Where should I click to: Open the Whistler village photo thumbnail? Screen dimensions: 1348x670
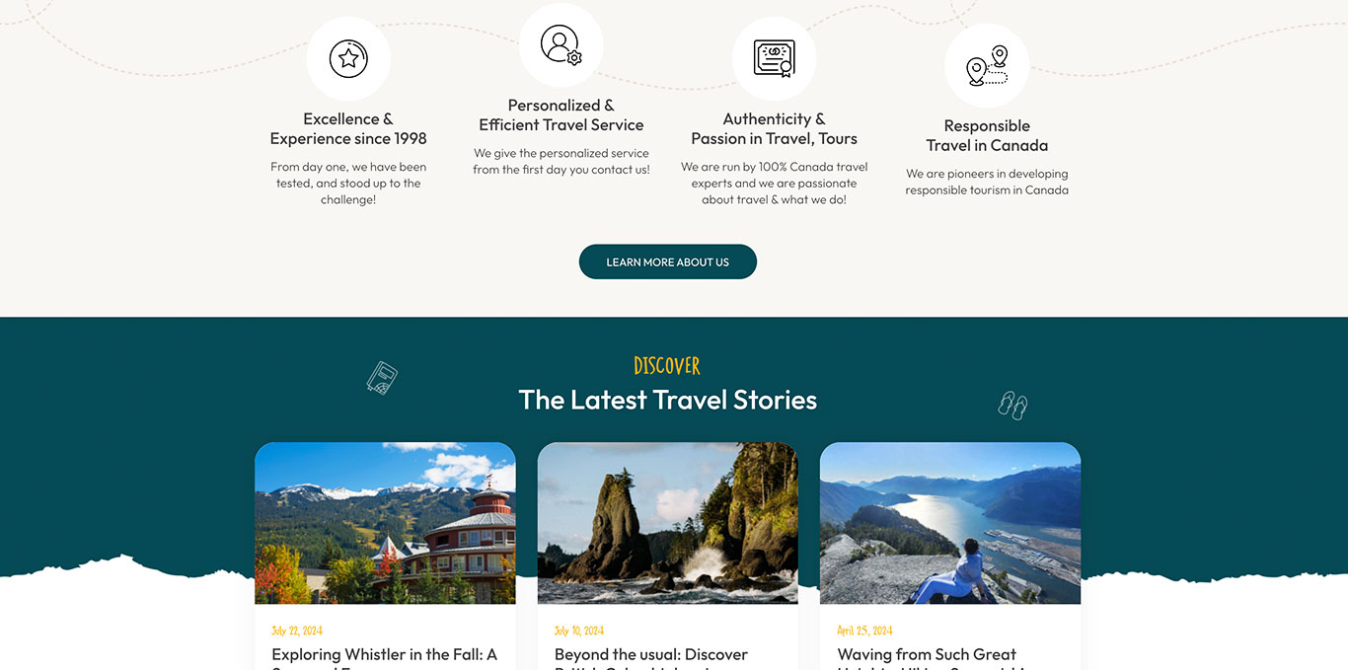385,523
